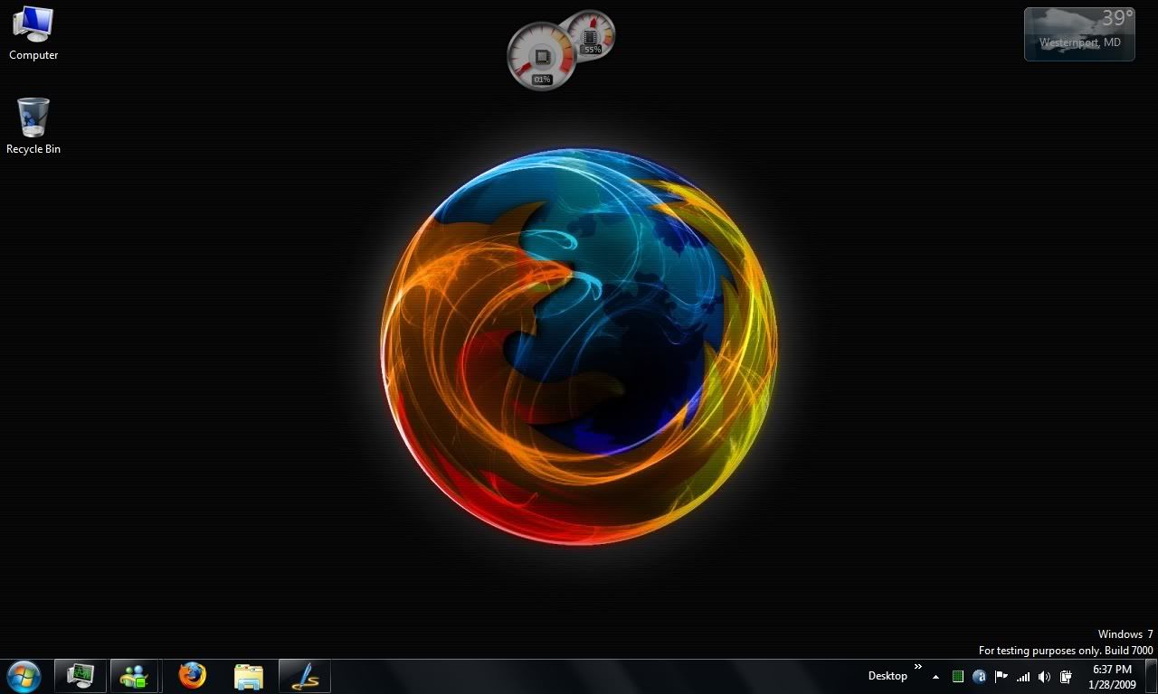Click the CPU meter gauge gadget
This screenshot has height=694, width=1158.
coord(541,57)
